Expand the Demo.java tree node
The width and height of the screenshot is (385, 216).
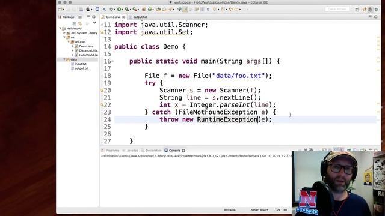73,46
